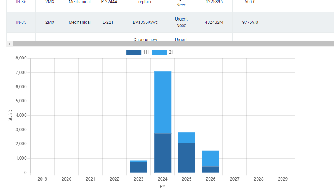334x196 pixels.
Task: Click the light blue 2H bar for 2024
Action: [162, 102]
